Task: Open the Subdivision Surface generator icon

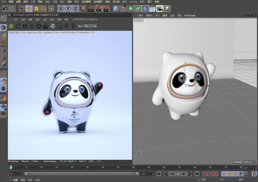Action: (x=130, y=8)
